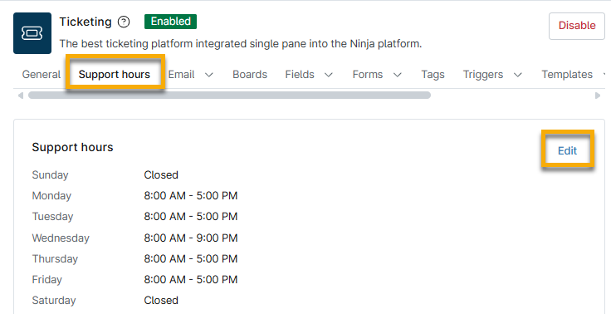Click the Sunday row label
The height and width of the screenshot is (314, 611).
pyautogui.click(x=51, y=174)
